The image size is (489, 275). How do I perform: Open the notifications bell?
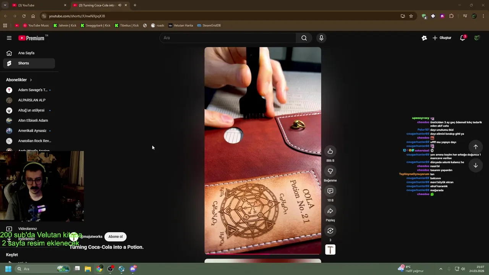pos(463,38)
